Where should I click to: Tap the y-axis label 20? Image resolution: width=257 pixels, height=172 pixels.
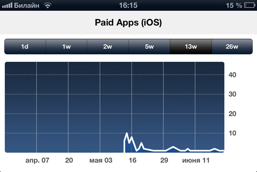(x=232, y=114)
